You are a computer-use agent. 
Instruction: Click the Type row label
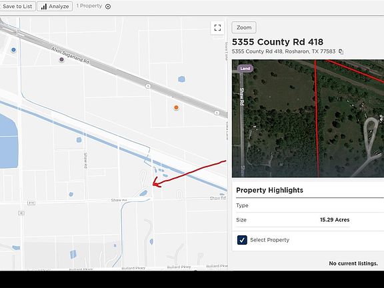pyautogui.click(x=242, y=205)
